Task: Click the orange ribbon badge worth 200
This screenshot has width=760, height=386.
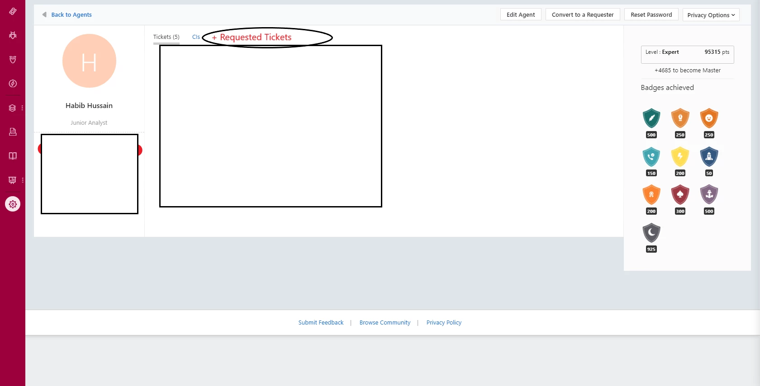Action: pos(651,195)
